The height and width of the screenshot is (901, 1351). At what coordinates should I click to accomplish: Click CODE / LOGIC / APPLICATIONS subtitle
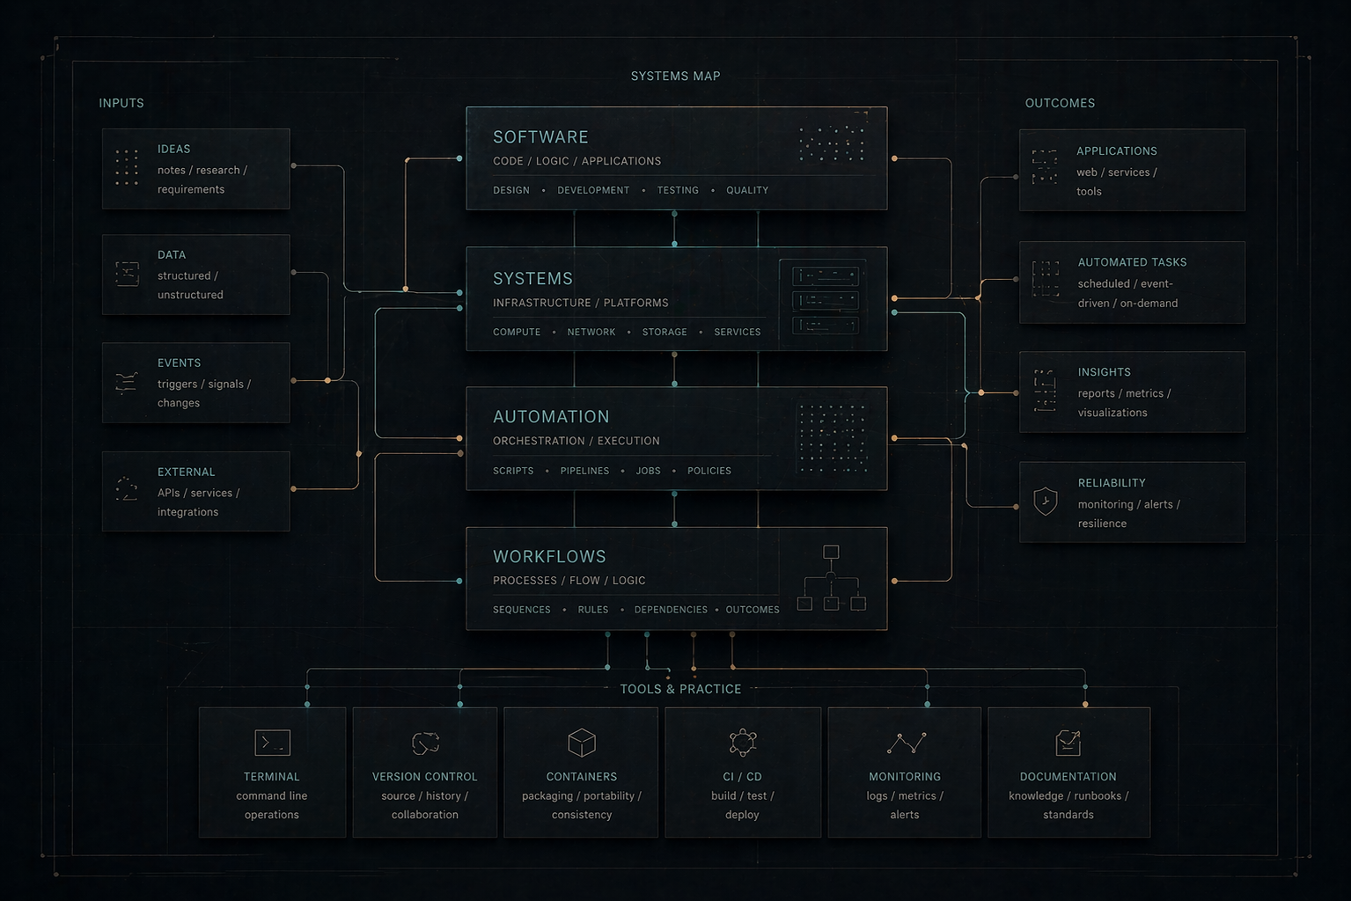(x=577, y=161)
